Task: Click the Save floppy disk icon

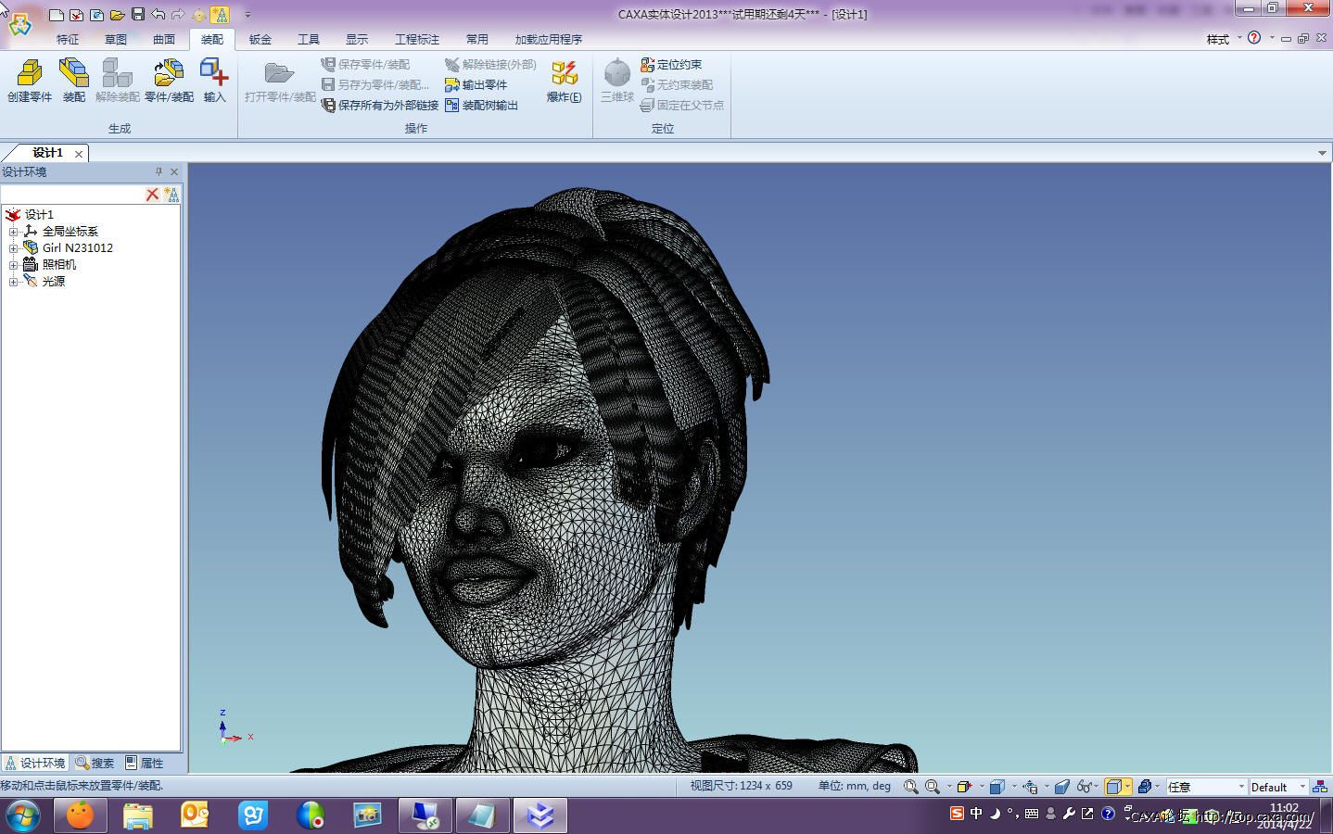Action: 138,15
